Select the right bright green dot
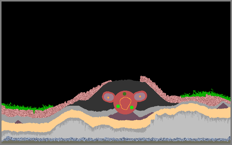232x145 pixels. click(x=132, y=107)
